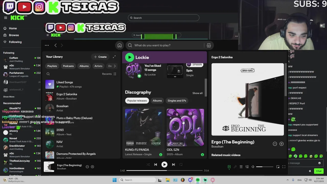Go back in Spotify navigation
The image size is (327, 184).
[55, 45]
